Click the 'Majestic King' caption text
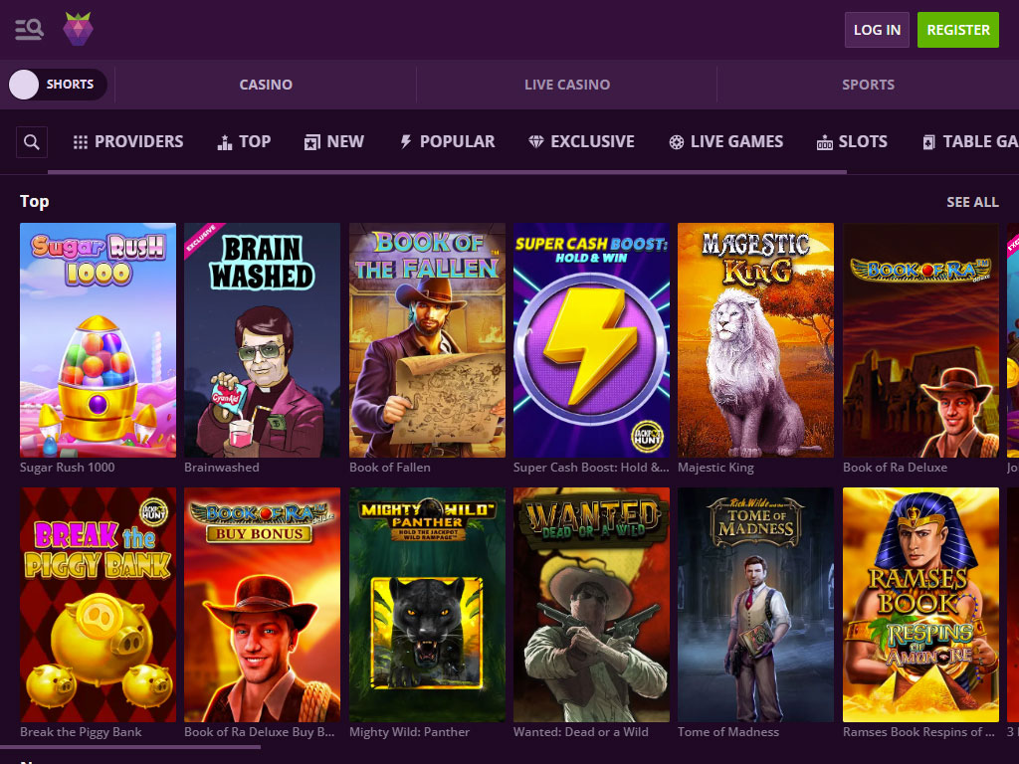1019x764 pixels. pos(715,468)
